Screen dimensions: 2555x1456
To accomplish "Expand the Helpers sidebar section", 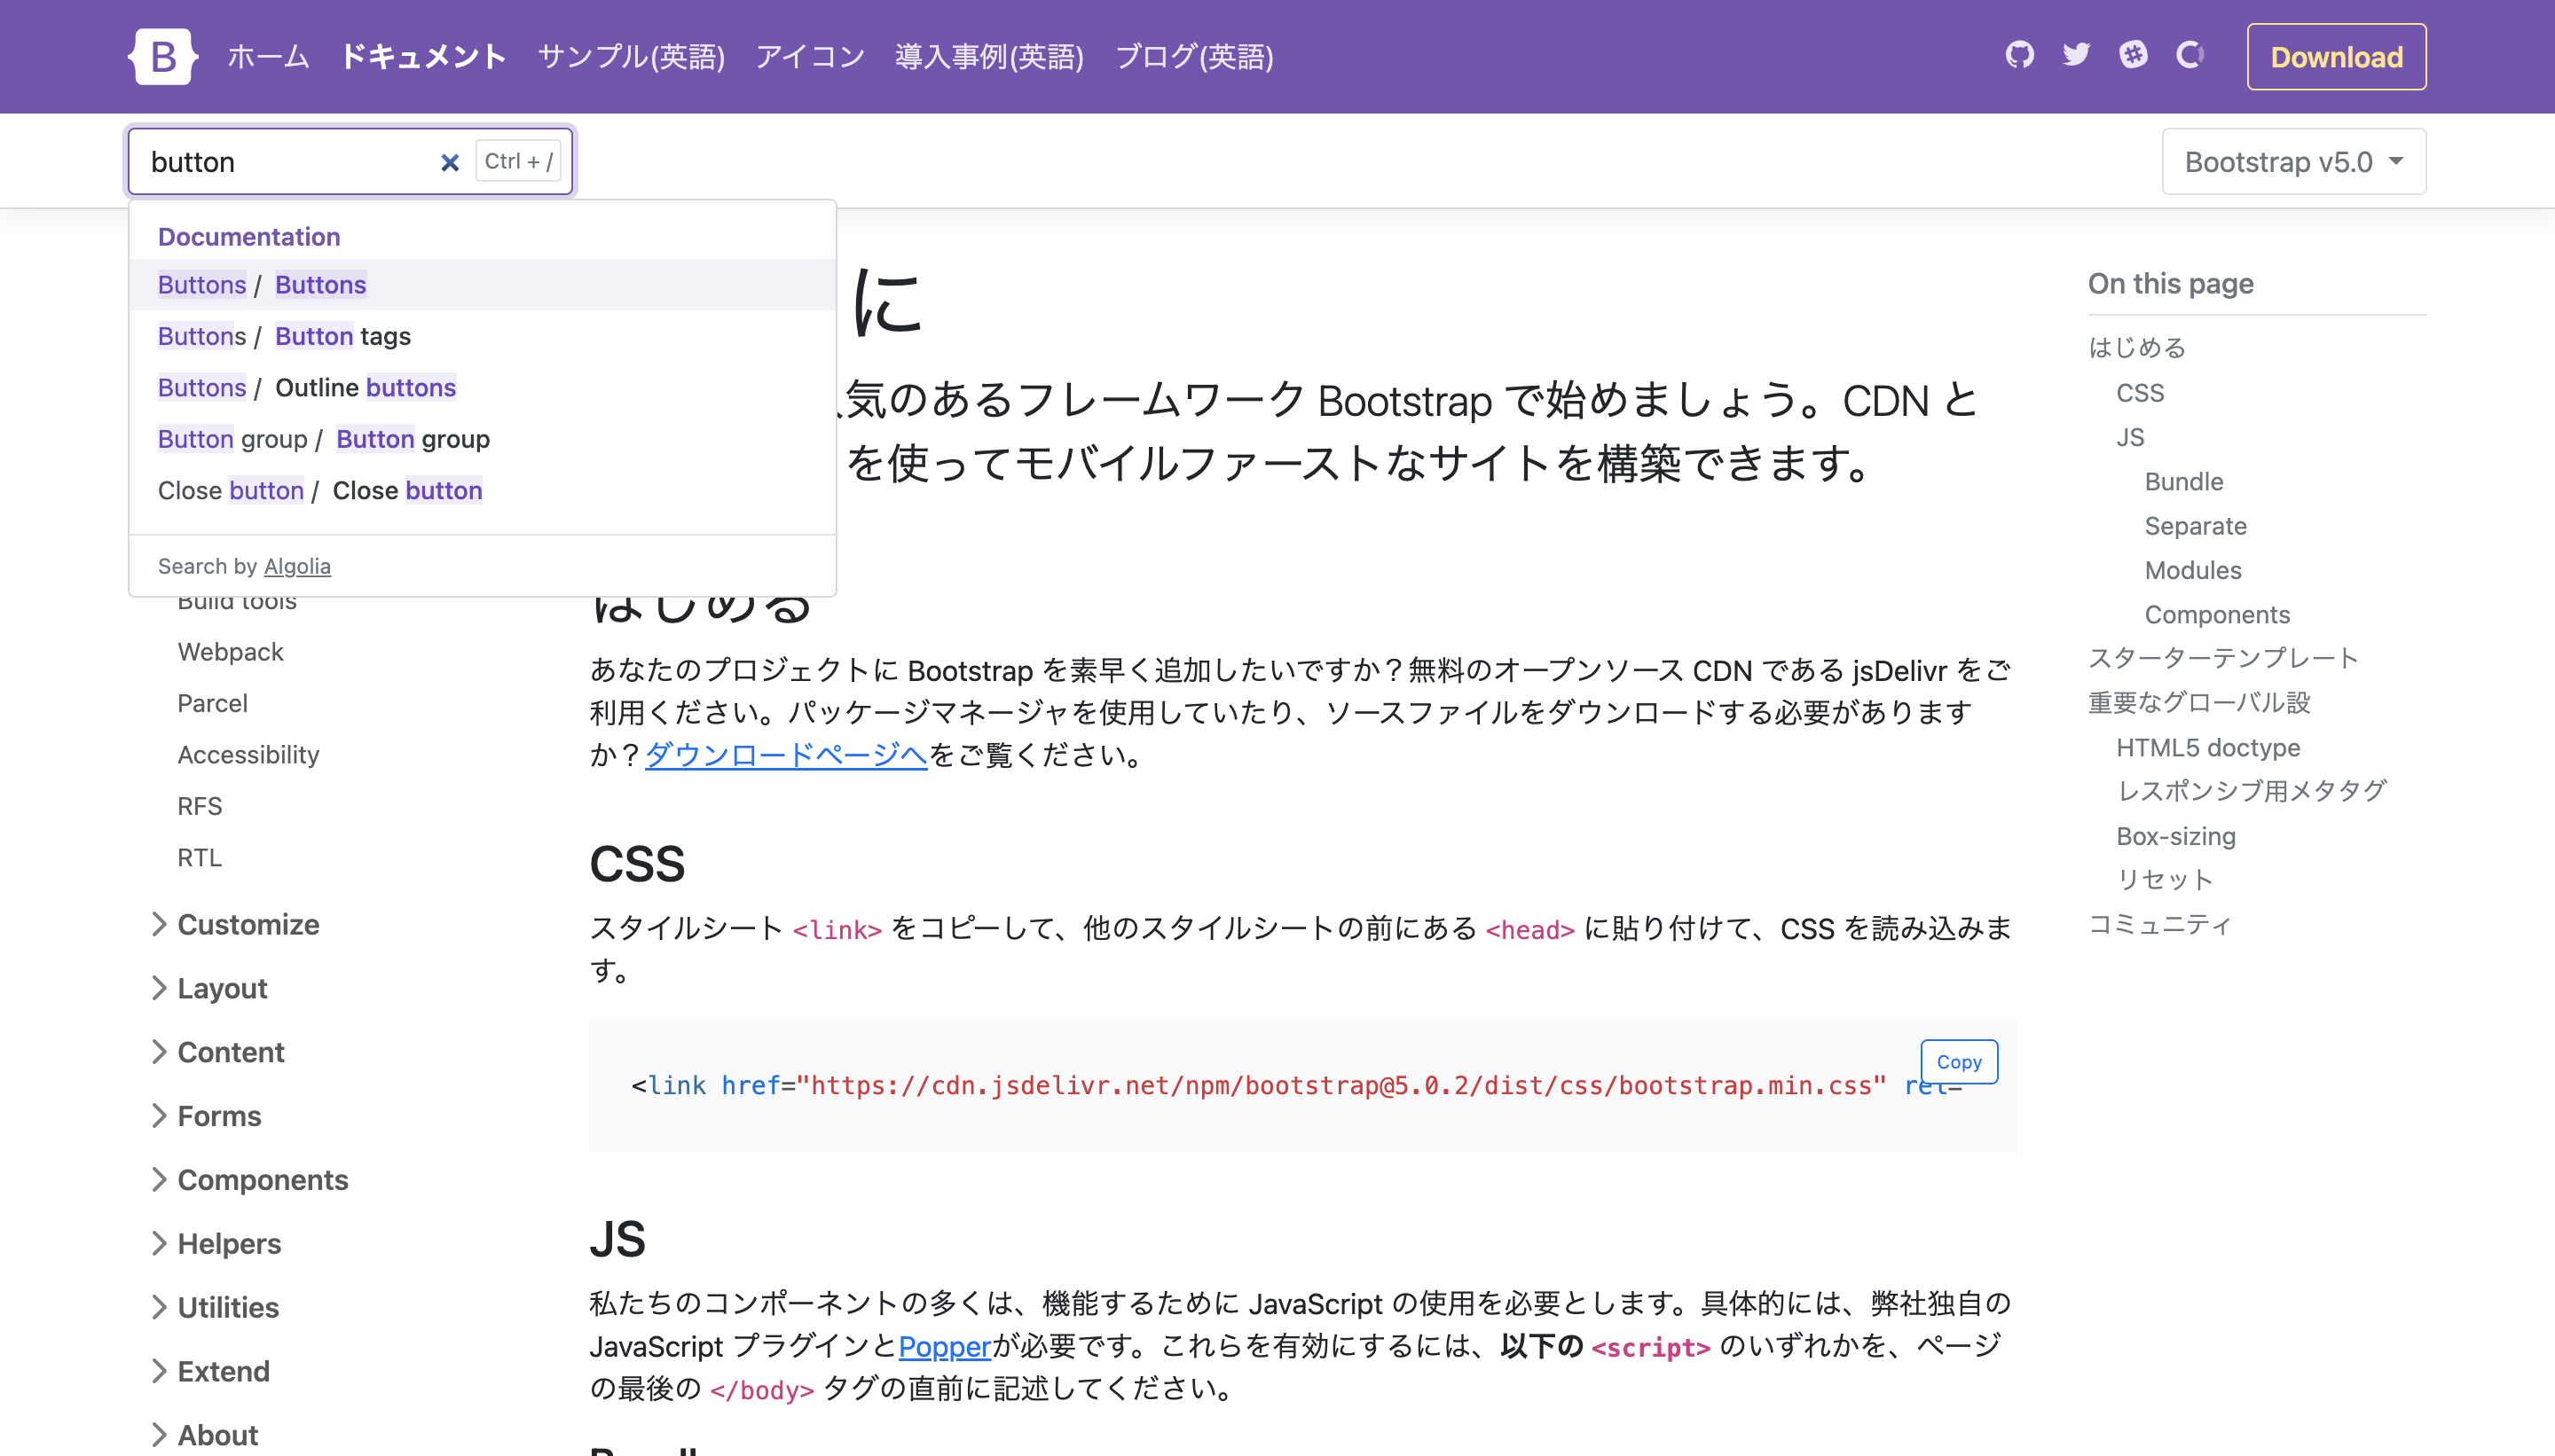I will coord(216,1244).
